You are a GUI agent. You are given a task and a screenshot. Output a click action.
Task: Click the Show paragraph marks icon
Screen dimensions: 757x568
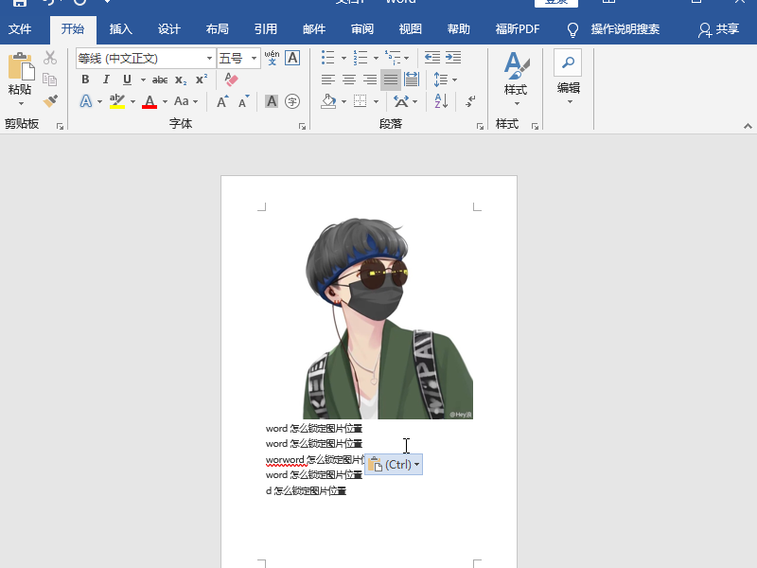point(470,101)
